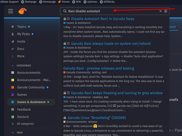Open the Garuda Community category
Screen dimensions: 182x136
pyautogui.click(x=31, y=87)
